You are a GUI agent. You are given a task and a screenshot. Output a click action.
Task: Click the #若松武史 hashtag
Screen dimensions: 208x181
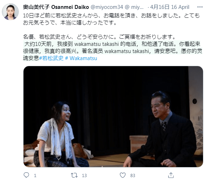[x=51, y=58]
